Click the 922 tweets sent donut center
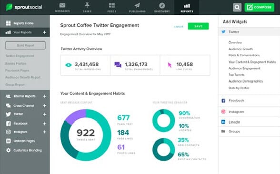 (86, 134)
